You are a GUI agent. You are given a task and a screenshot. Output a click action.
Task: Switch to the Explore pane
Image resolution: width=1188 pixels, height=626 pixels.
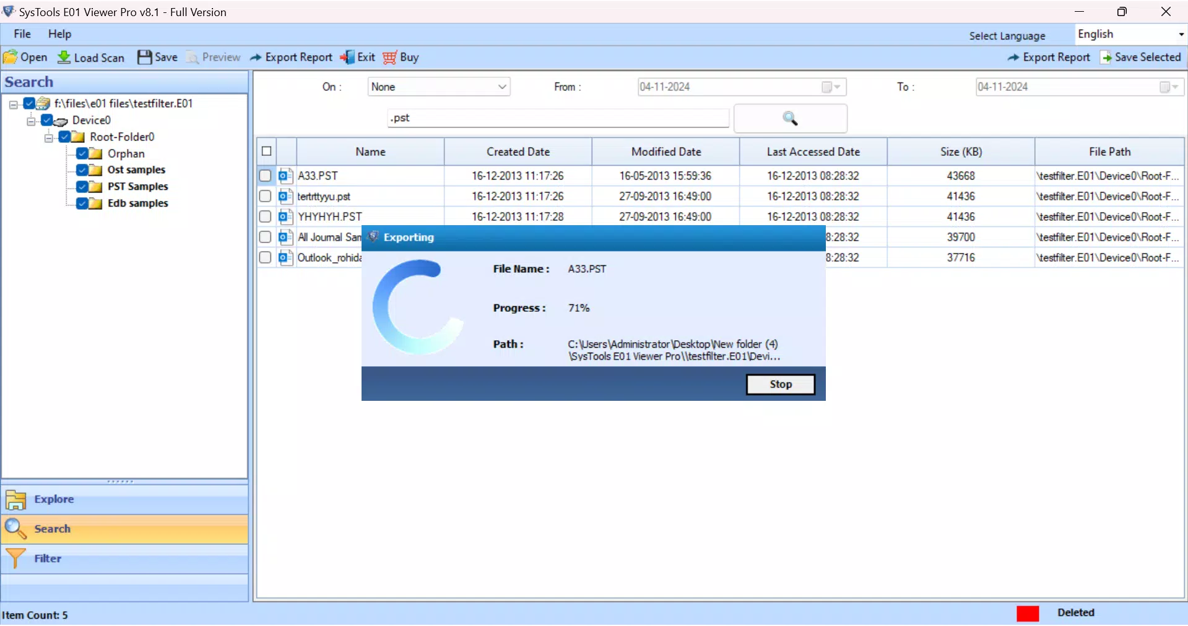[124, 499]
